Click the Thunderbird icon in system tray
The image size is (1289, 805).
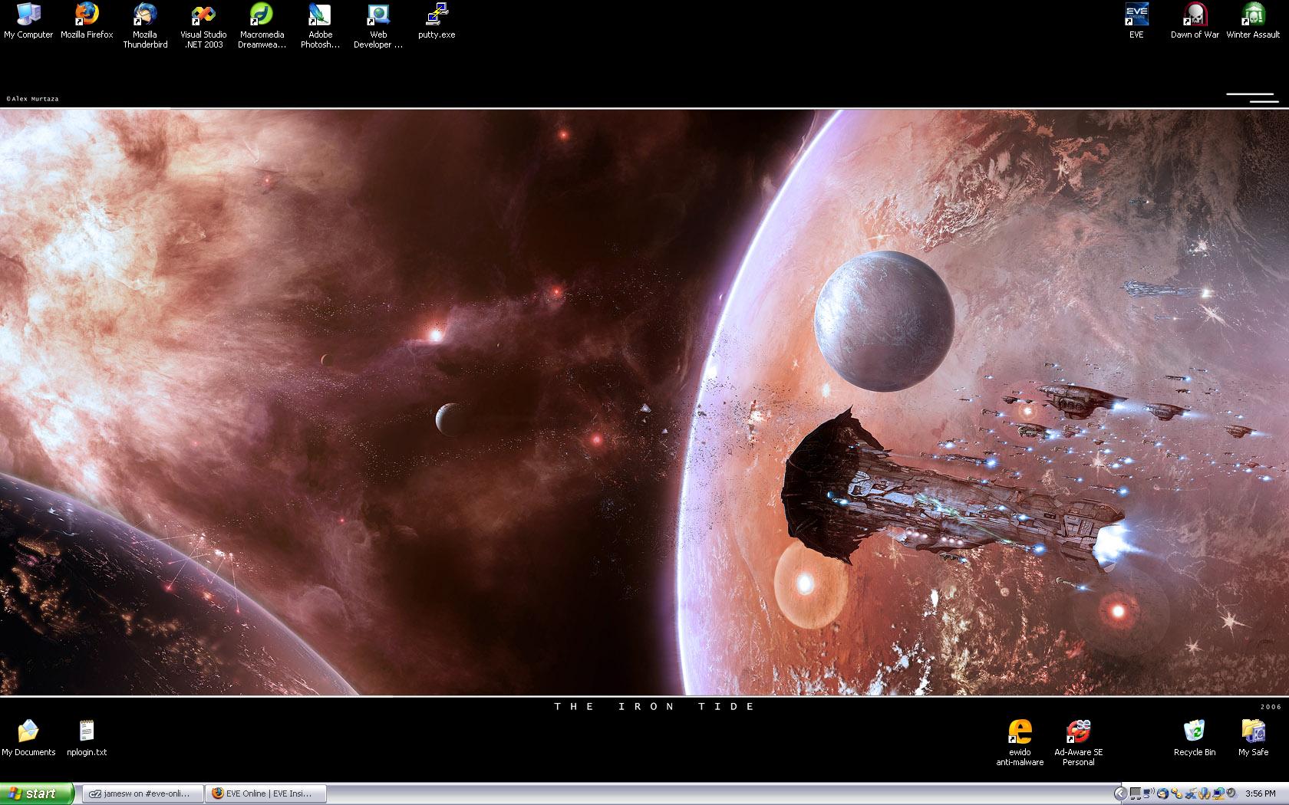(x=1162, y=793)
